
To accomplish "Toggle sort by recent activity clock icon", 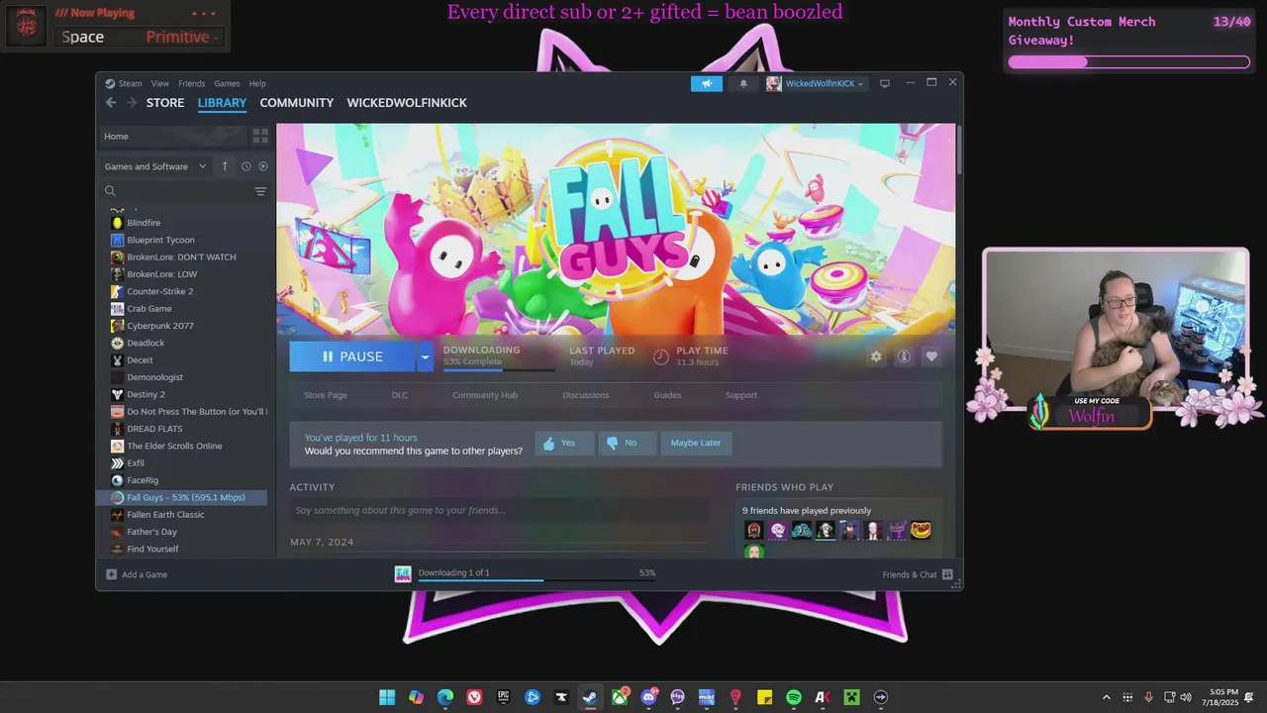I will coord(246,166).
